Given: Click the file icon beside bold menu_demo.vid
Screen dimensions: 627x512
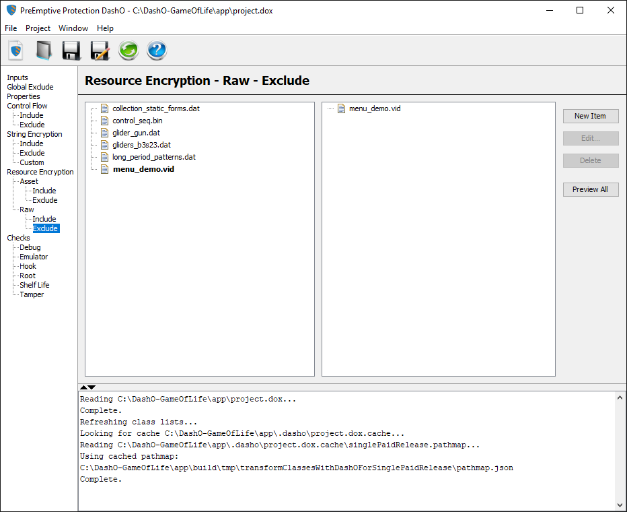Looking at the screenshot, I should click(x=105, y=169).
